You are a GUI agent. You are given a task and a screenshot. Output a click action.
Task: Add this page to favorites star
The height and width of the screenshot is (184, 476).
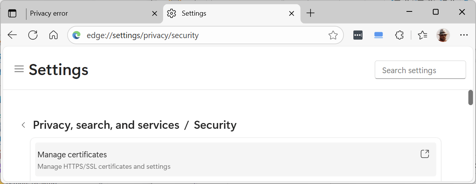click(333, 35)
